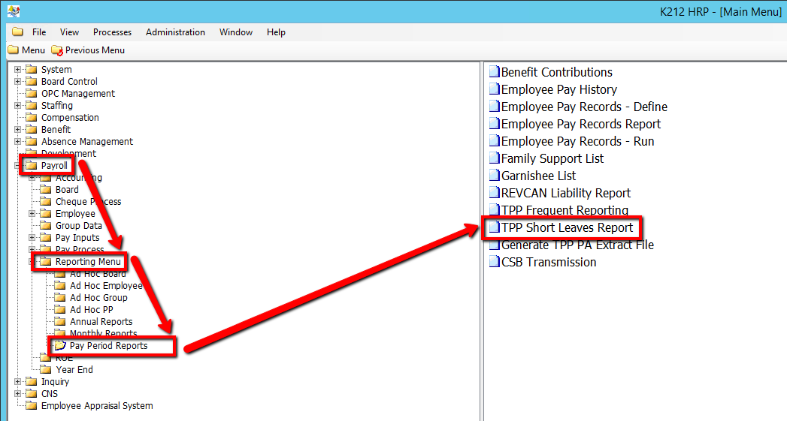This screenshot has height=421, width=787.
Task: Click the Benefit Contributions document icon
Action: 494,72
